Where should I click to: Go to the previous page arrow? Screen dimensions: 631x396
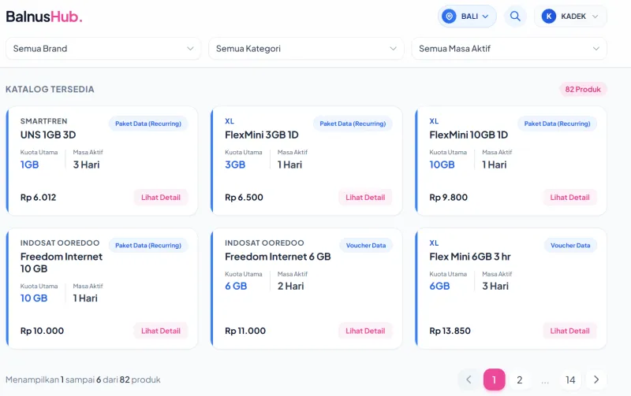pos(469,379)
